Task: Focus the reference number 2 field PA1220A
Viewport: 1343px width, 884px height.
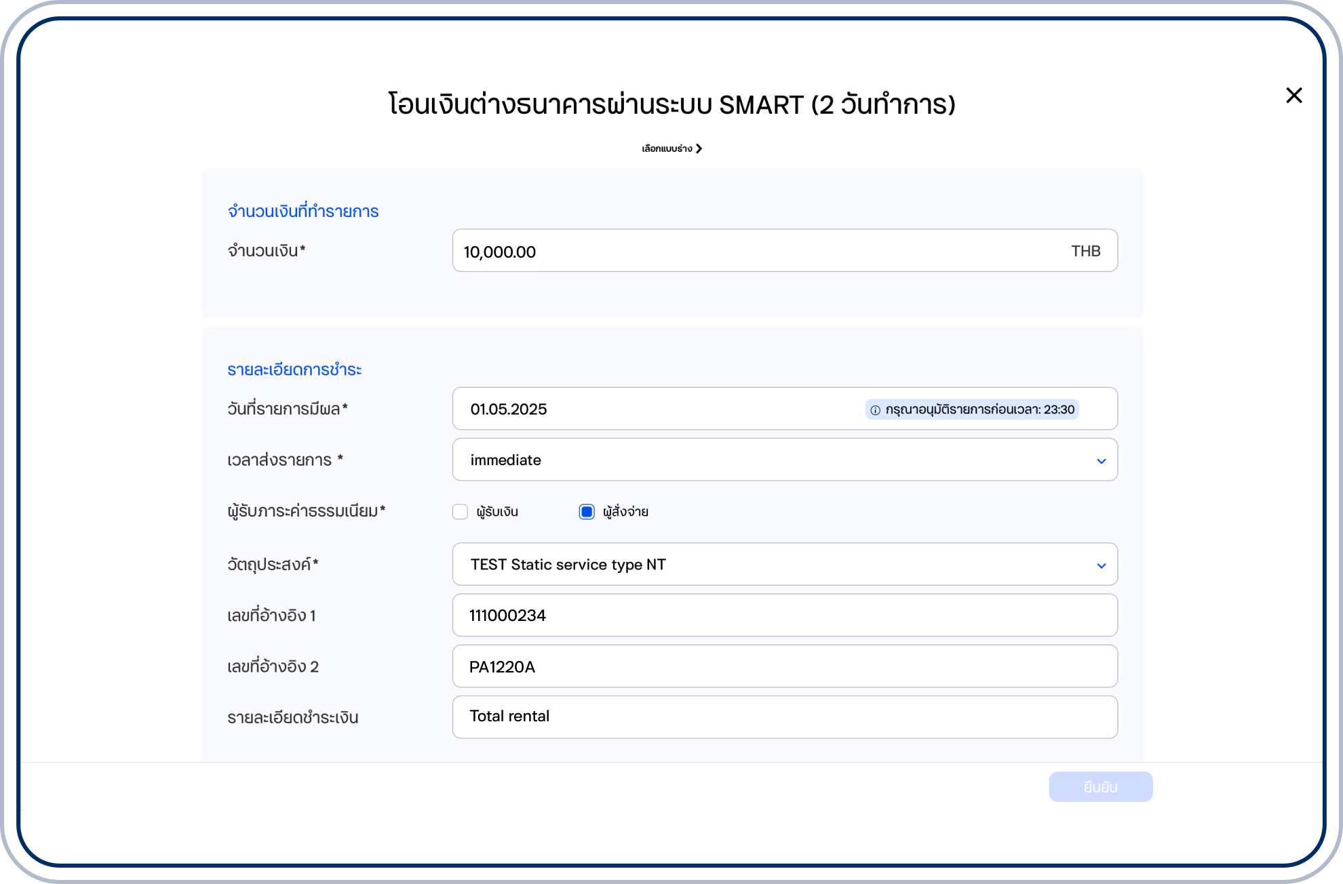Action: point(784,666)
